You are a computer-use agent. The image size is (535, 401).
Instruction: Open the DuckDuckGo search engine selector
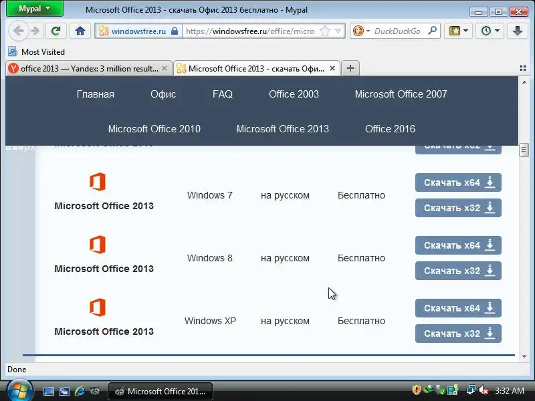pos(361,31)
